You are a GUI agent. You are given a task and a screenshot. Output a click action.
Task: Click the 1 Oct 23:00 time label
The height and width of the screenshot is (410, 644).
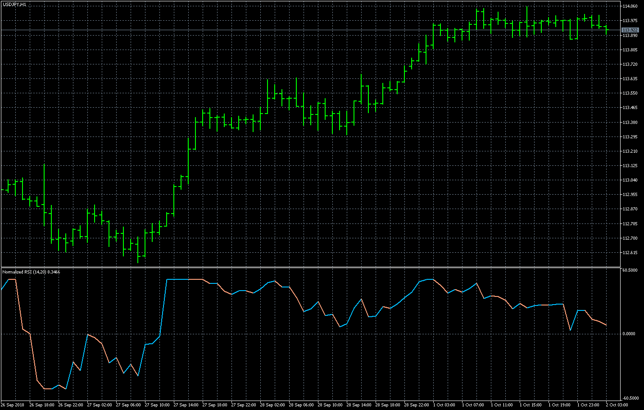tap(588, 405)
